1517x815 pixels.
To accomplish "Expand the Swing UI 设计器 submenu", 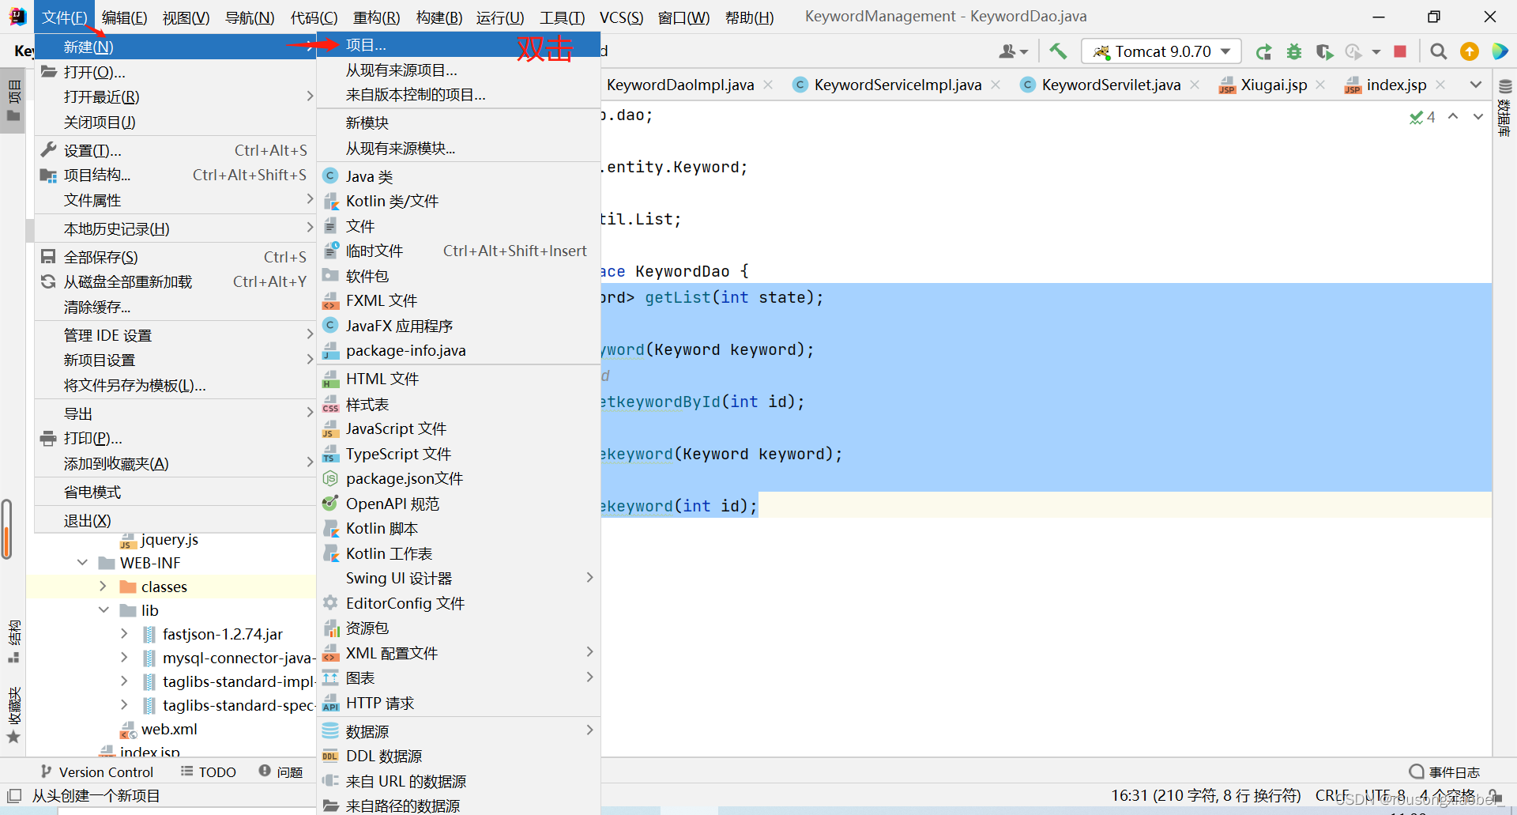I will click(x=458, y=578).
